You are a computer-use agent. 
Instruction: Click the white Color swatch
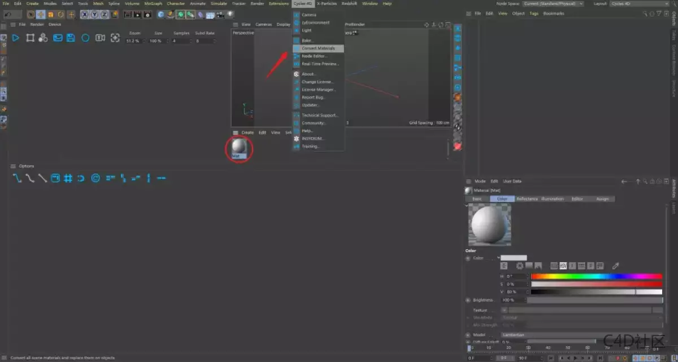pyautogui.click(x=514, y=257)
